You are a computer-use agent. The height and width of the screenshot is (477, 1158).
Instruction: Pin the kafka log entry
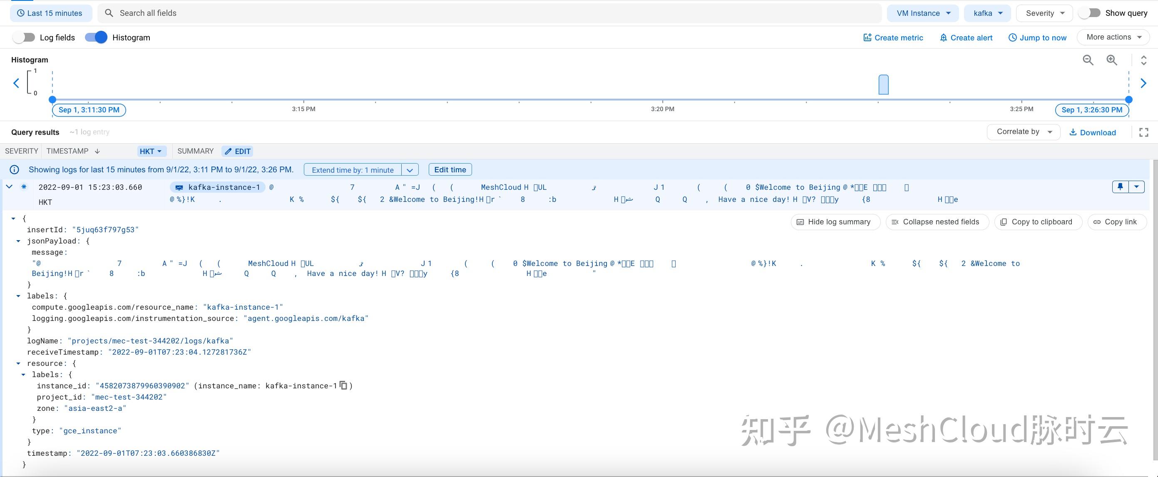(x=1120, y=186)
